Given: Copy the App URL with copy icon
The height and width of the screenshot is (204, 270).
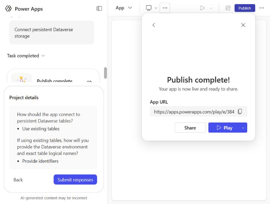Looking at the screenshot, I should coord(240,112).
